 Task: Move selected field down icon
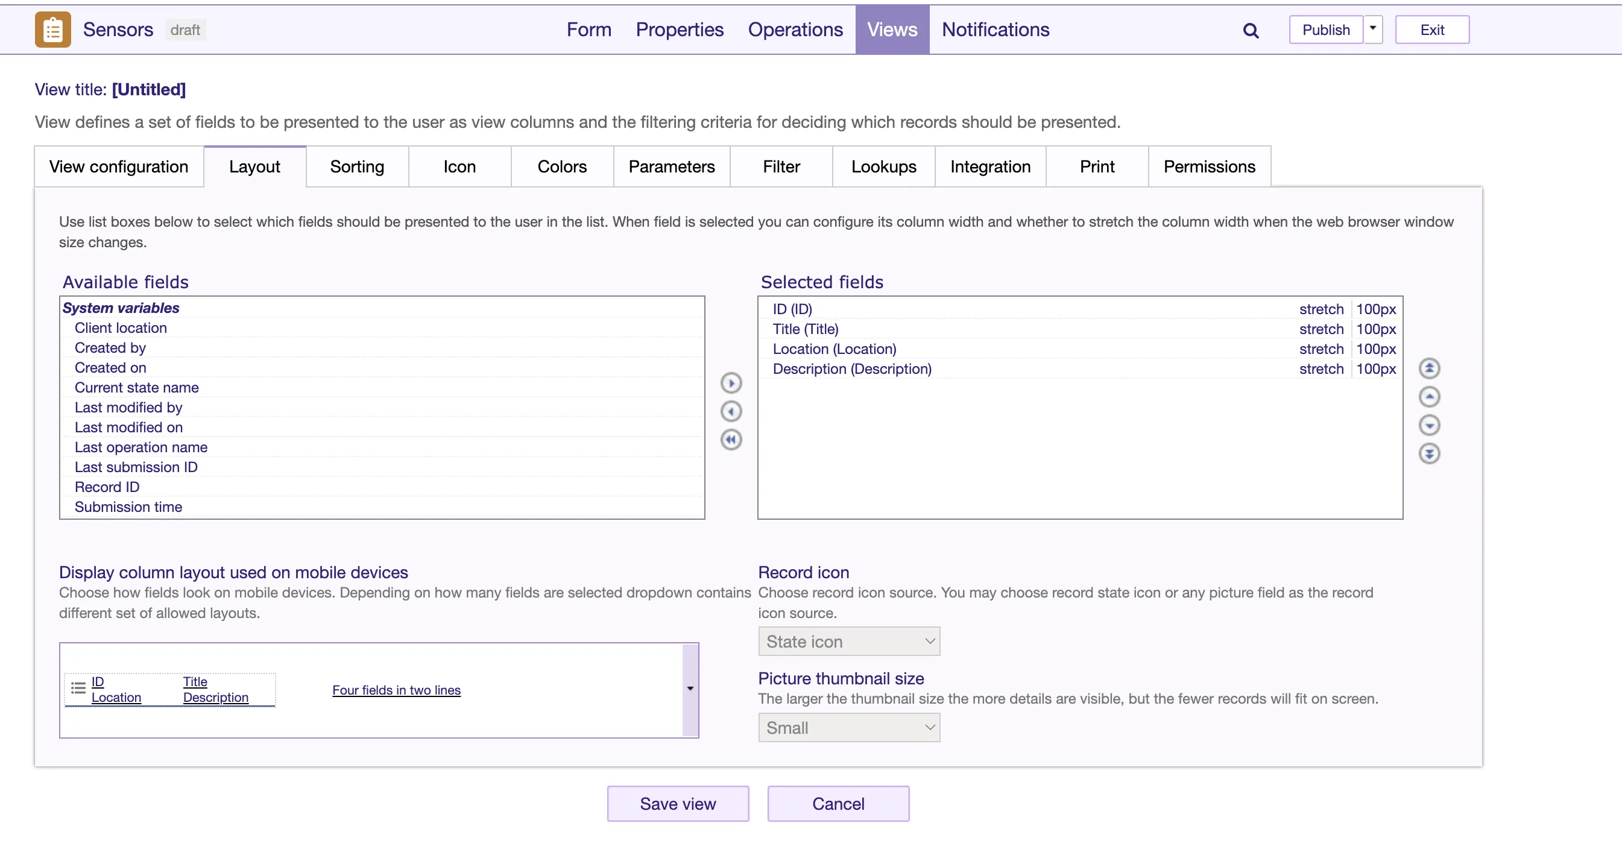point(1428,425)
